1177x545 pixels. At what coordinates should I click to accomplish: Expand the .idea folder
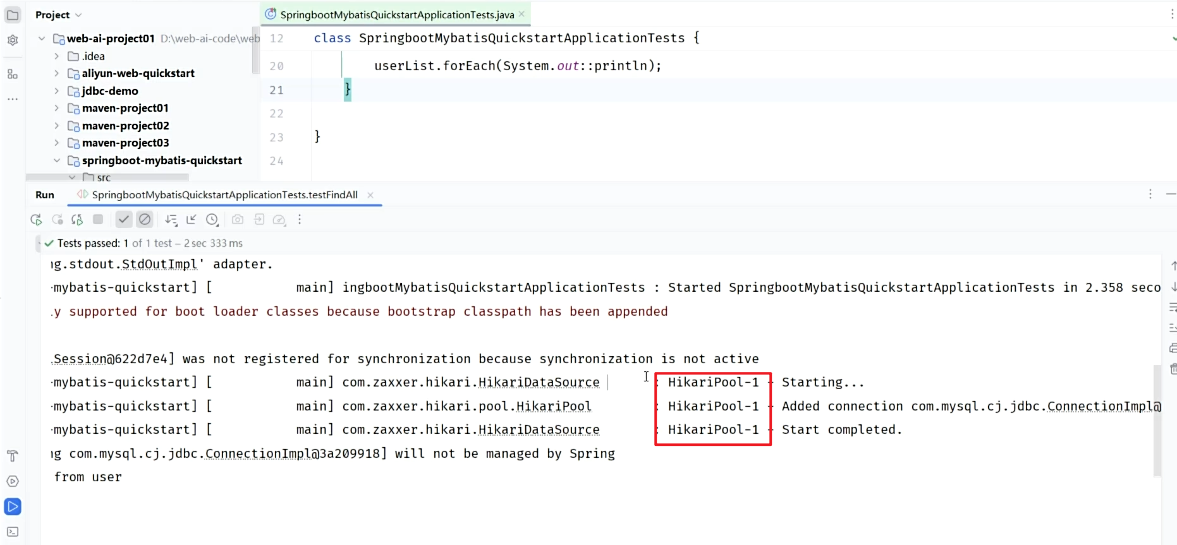pyautogui.click(x=56, y=56)
